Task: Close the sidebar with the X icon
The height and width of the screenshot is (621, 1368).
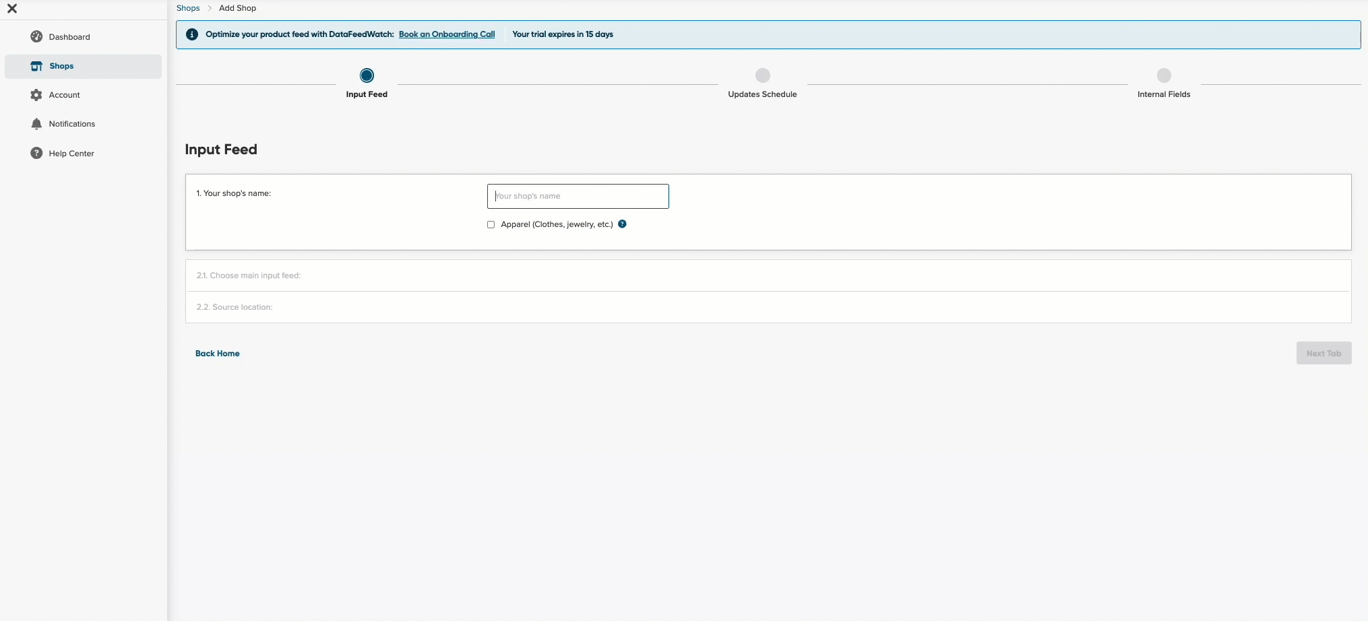Action: [12, 9]
